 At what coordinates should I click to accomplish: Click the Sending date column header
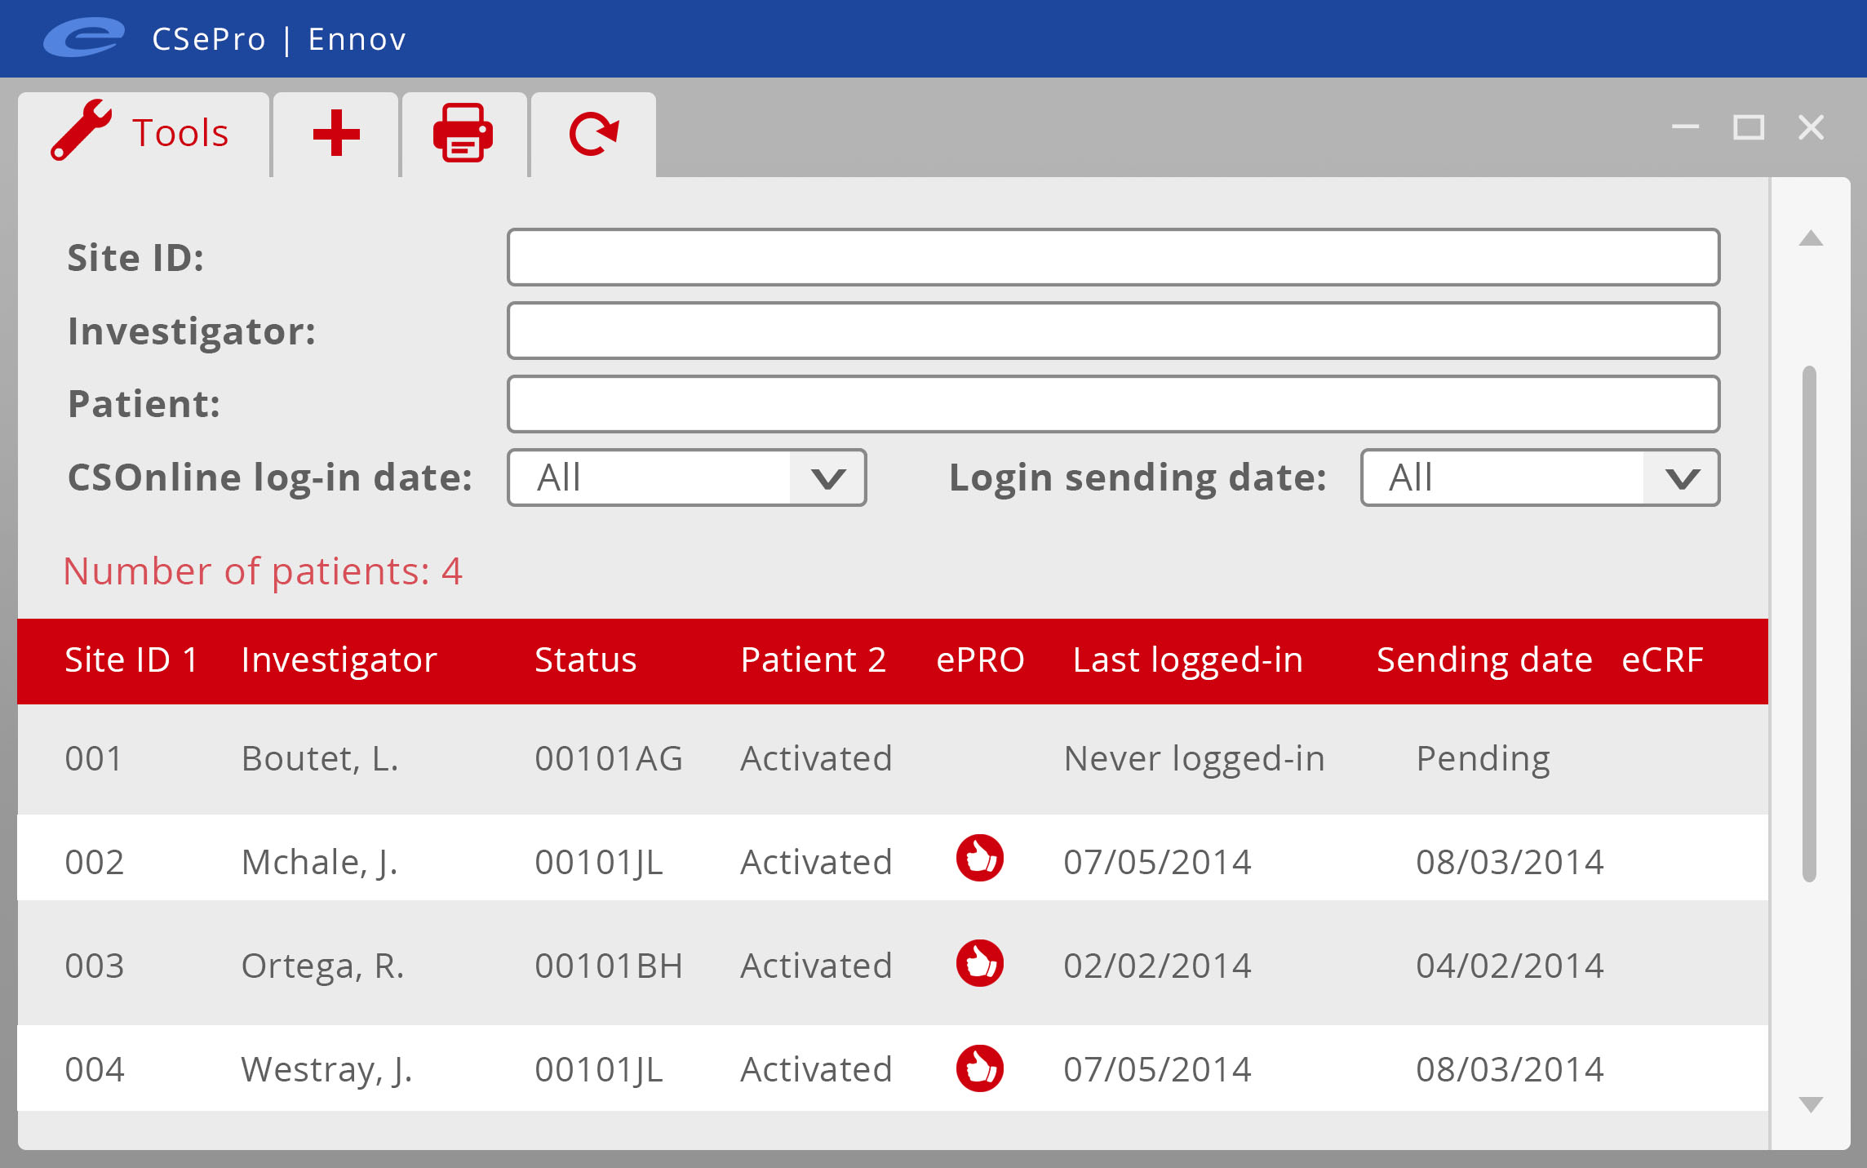[x=1484, y=661]
